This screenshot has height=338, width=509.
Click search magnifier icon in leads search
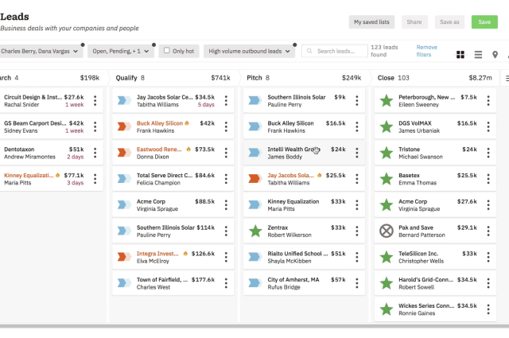pos(309,51)
